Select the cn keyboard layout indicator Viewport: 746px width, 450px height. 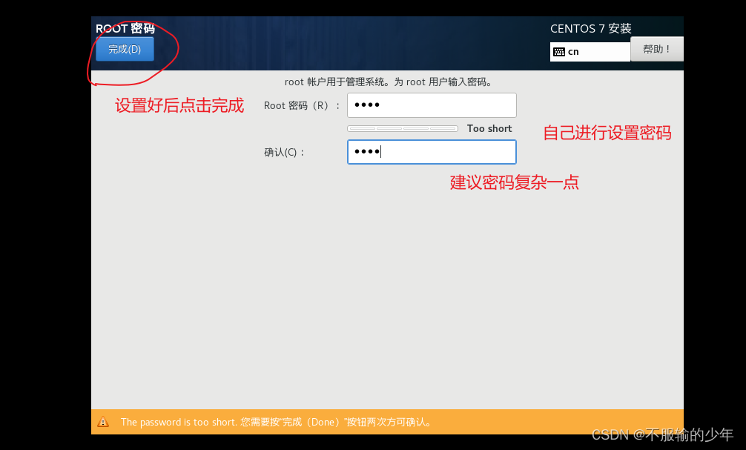tap(590, 52)
